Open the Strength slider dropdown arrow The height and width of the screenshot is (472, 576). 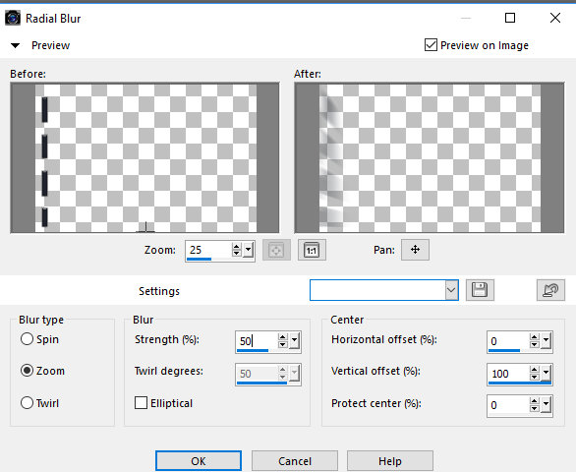point(294,341)
